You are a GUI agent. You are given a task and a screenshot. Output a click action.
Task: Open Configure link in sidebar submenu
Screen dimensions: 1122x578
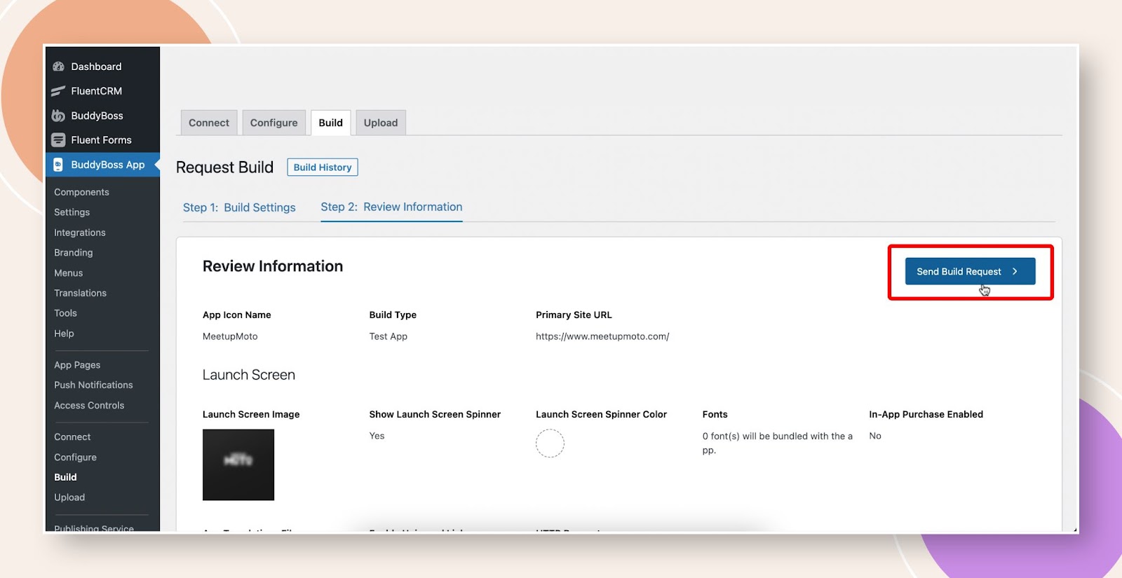click(75, 457)
